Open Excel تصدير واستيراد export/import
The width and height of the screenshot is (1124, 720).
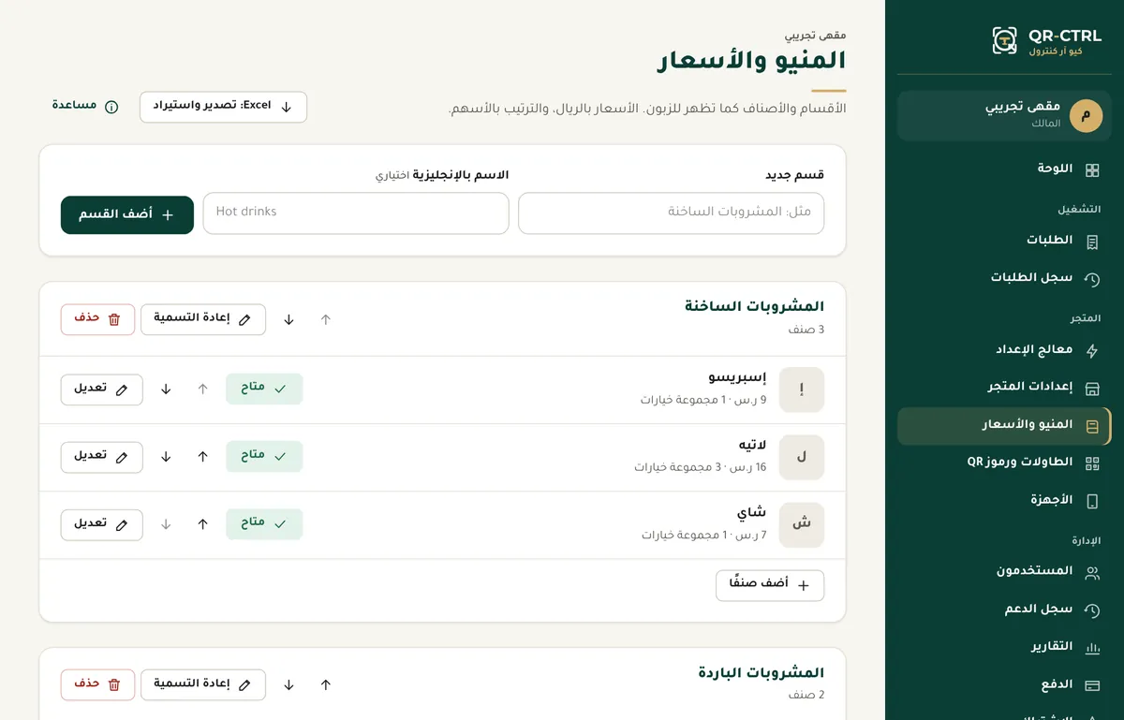click(223, 107)
